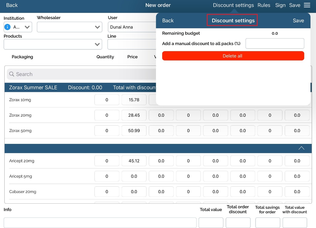Save the new order from top bar
The image size is (316, 228).
point(294,5)
